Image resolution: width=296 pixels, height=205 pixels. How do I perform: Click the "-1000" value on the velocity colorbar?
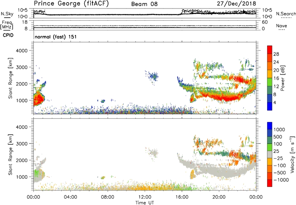[x=281, y=180]
